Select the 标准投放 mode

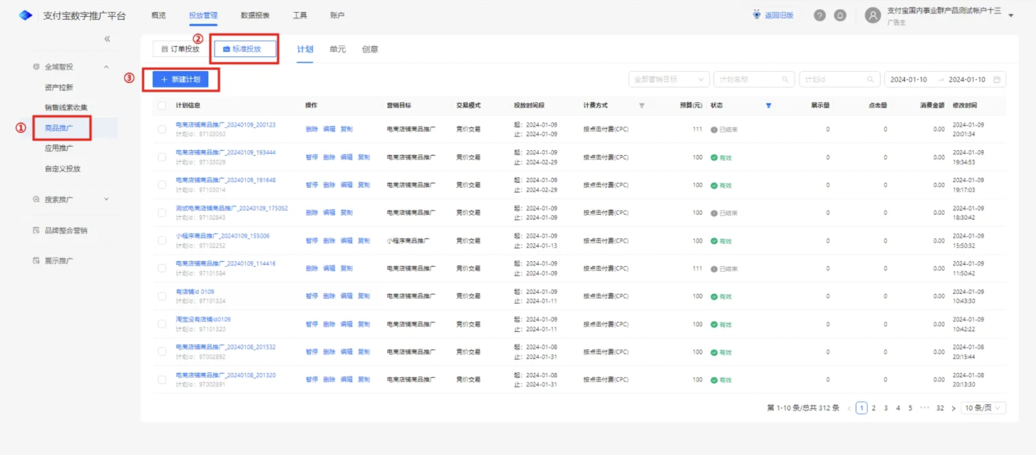(x=244, y=49)
